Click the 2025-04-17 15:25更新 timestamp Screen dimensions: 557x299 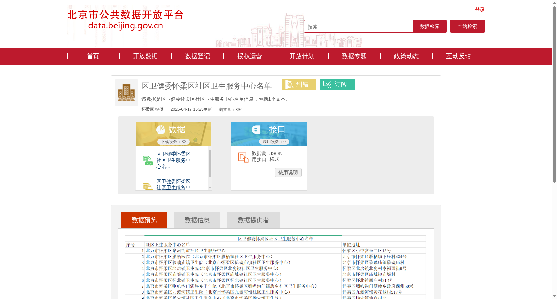pos(191,109)
